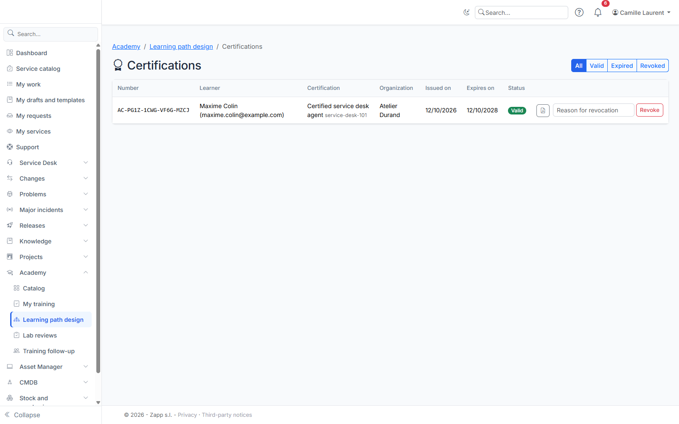Focus the Reason for revocation field
The width and height of the screenshot is (679, 424).
coord(593,110)
